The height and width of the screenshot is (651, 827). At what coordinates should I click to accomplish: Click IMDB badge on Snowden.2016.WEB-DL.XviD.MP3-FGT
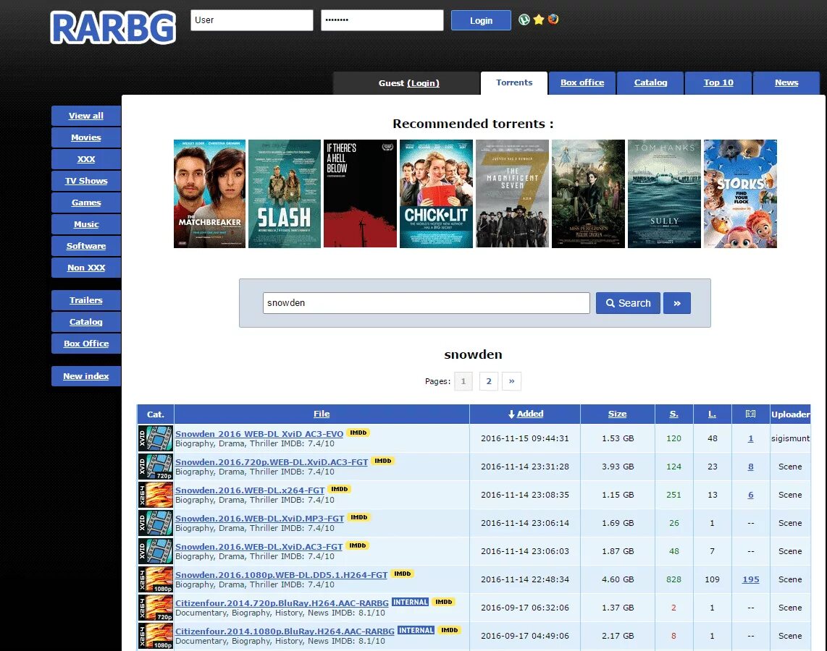(x=358, y=517)
